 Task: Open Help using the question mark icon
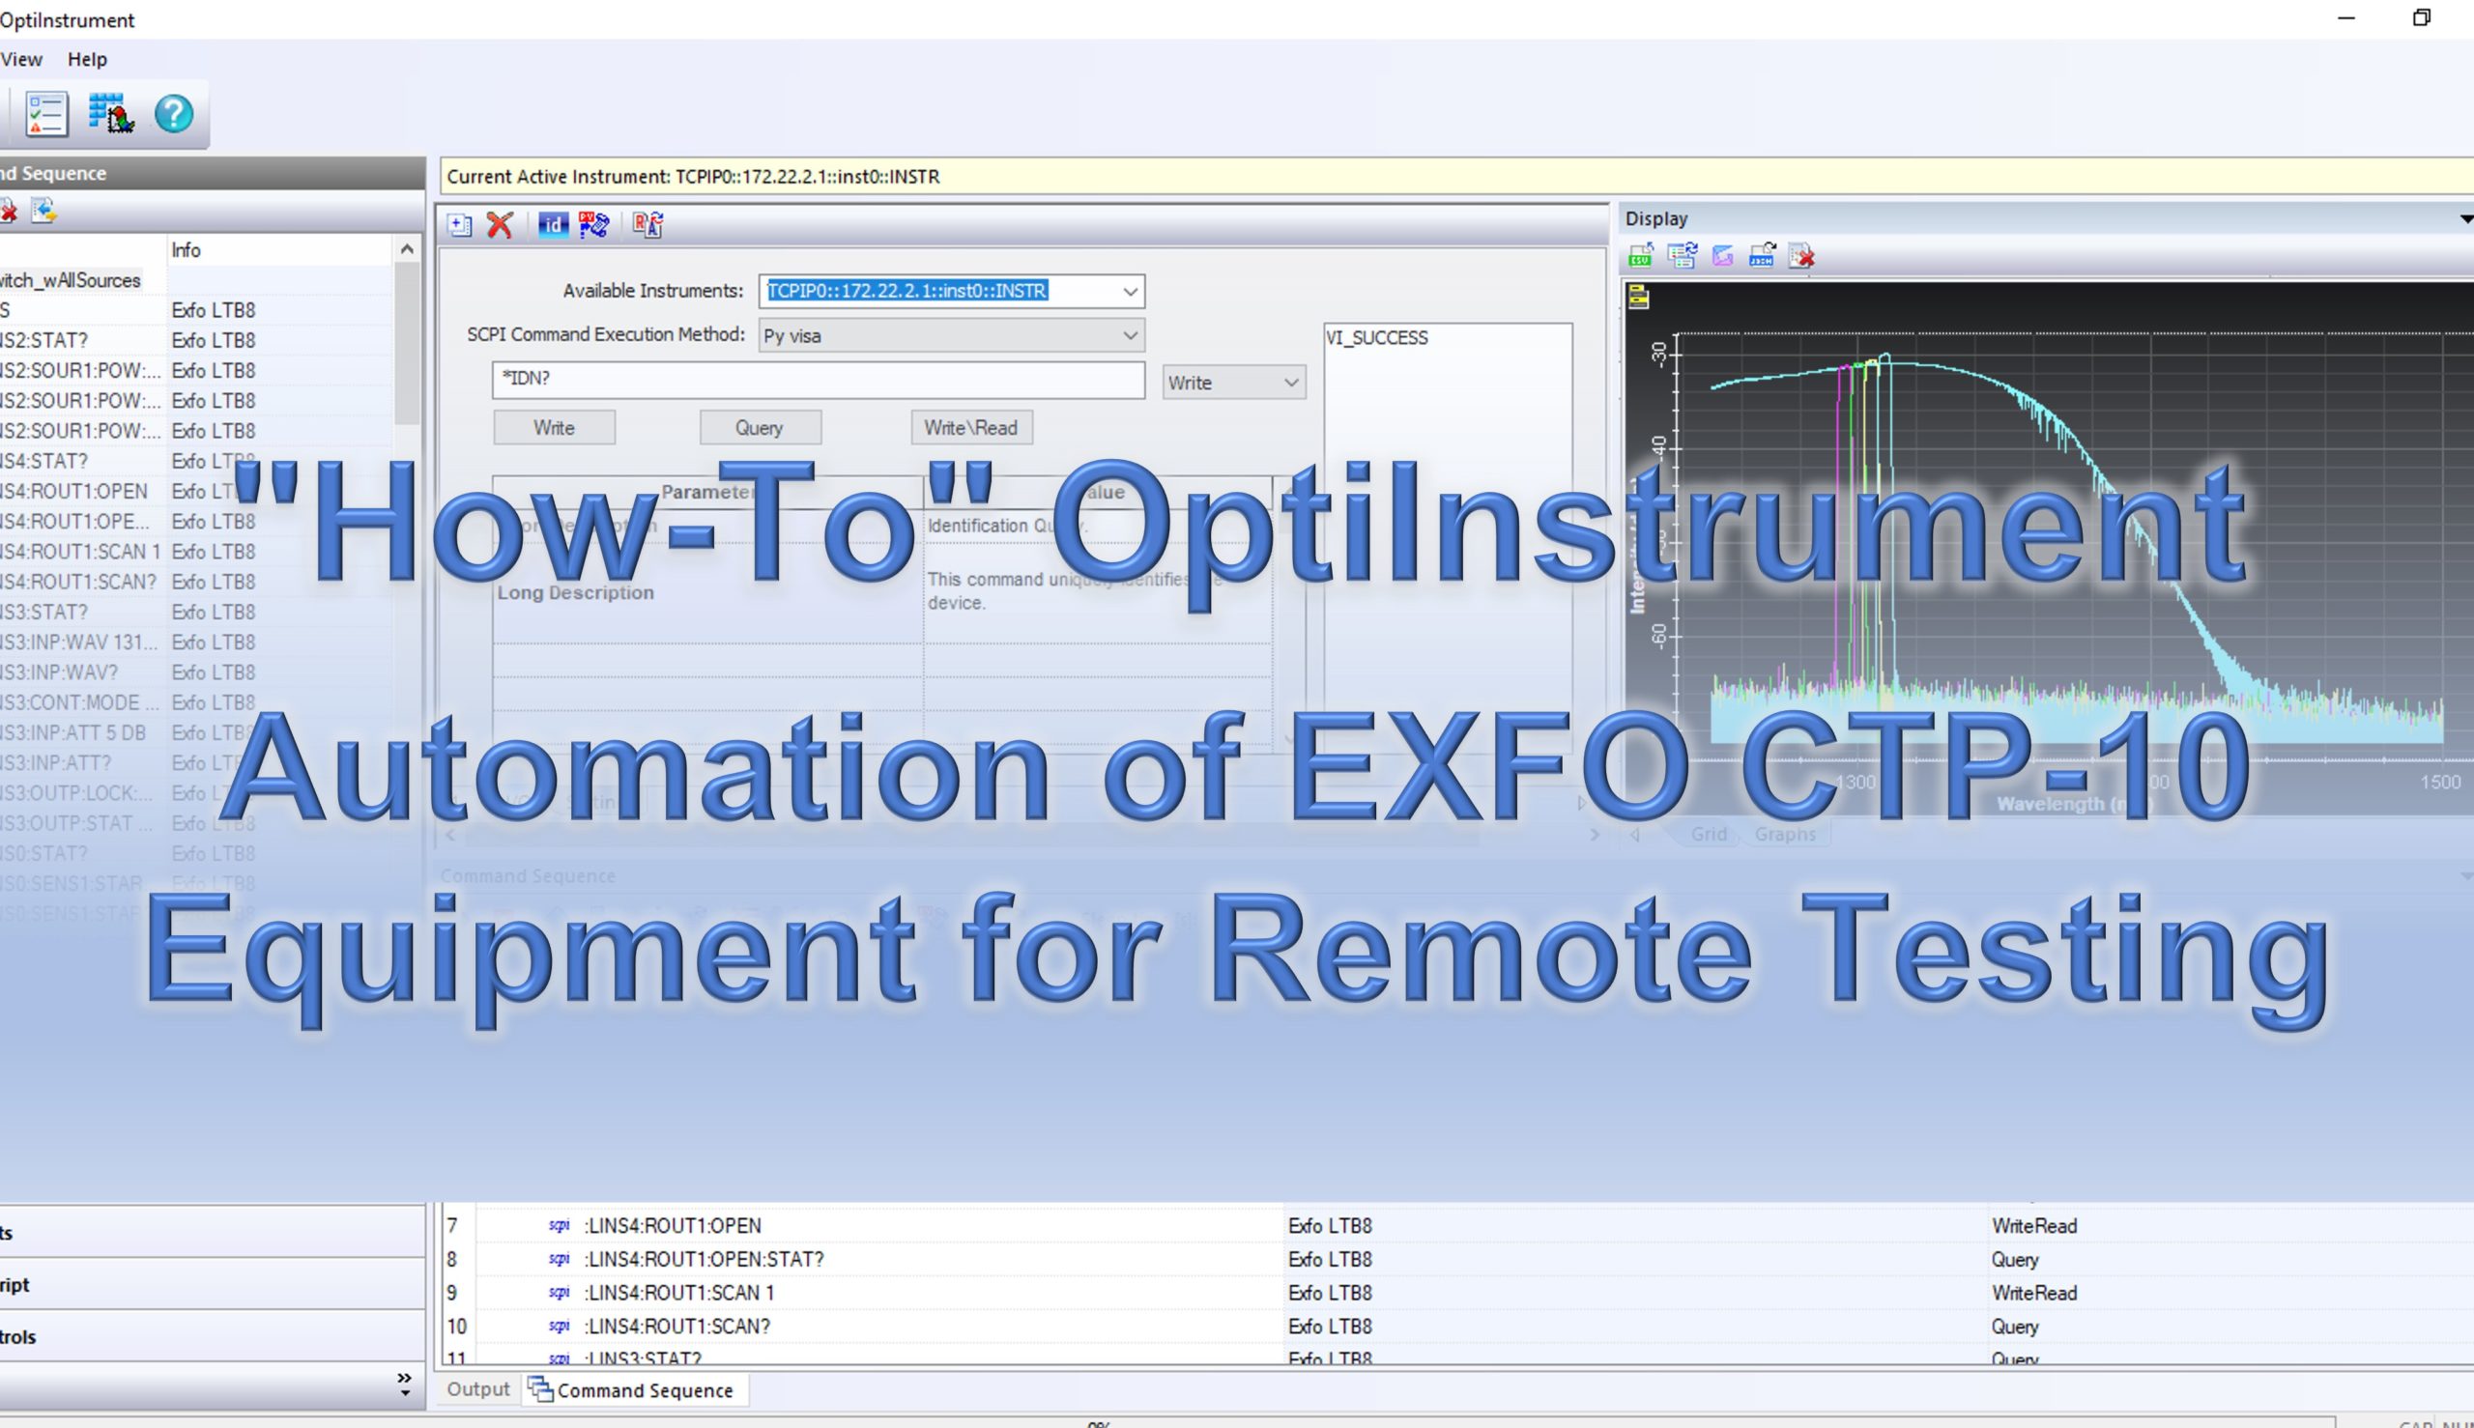[175, 114]
